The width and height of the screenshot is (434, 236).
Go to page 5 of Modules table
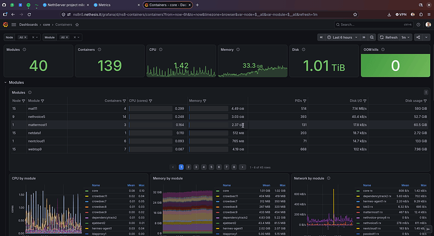[x=211, y=167]
